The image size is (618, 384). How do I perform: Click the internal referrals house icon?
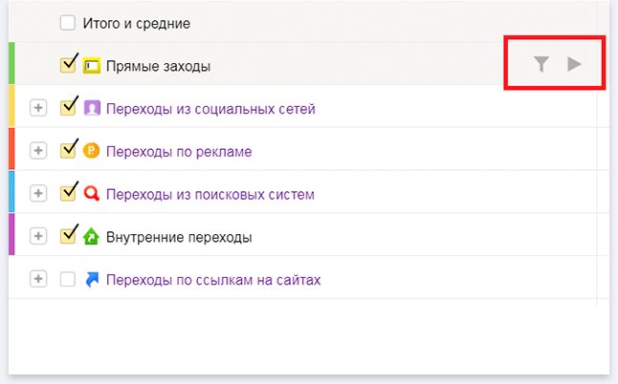(92, 236)
